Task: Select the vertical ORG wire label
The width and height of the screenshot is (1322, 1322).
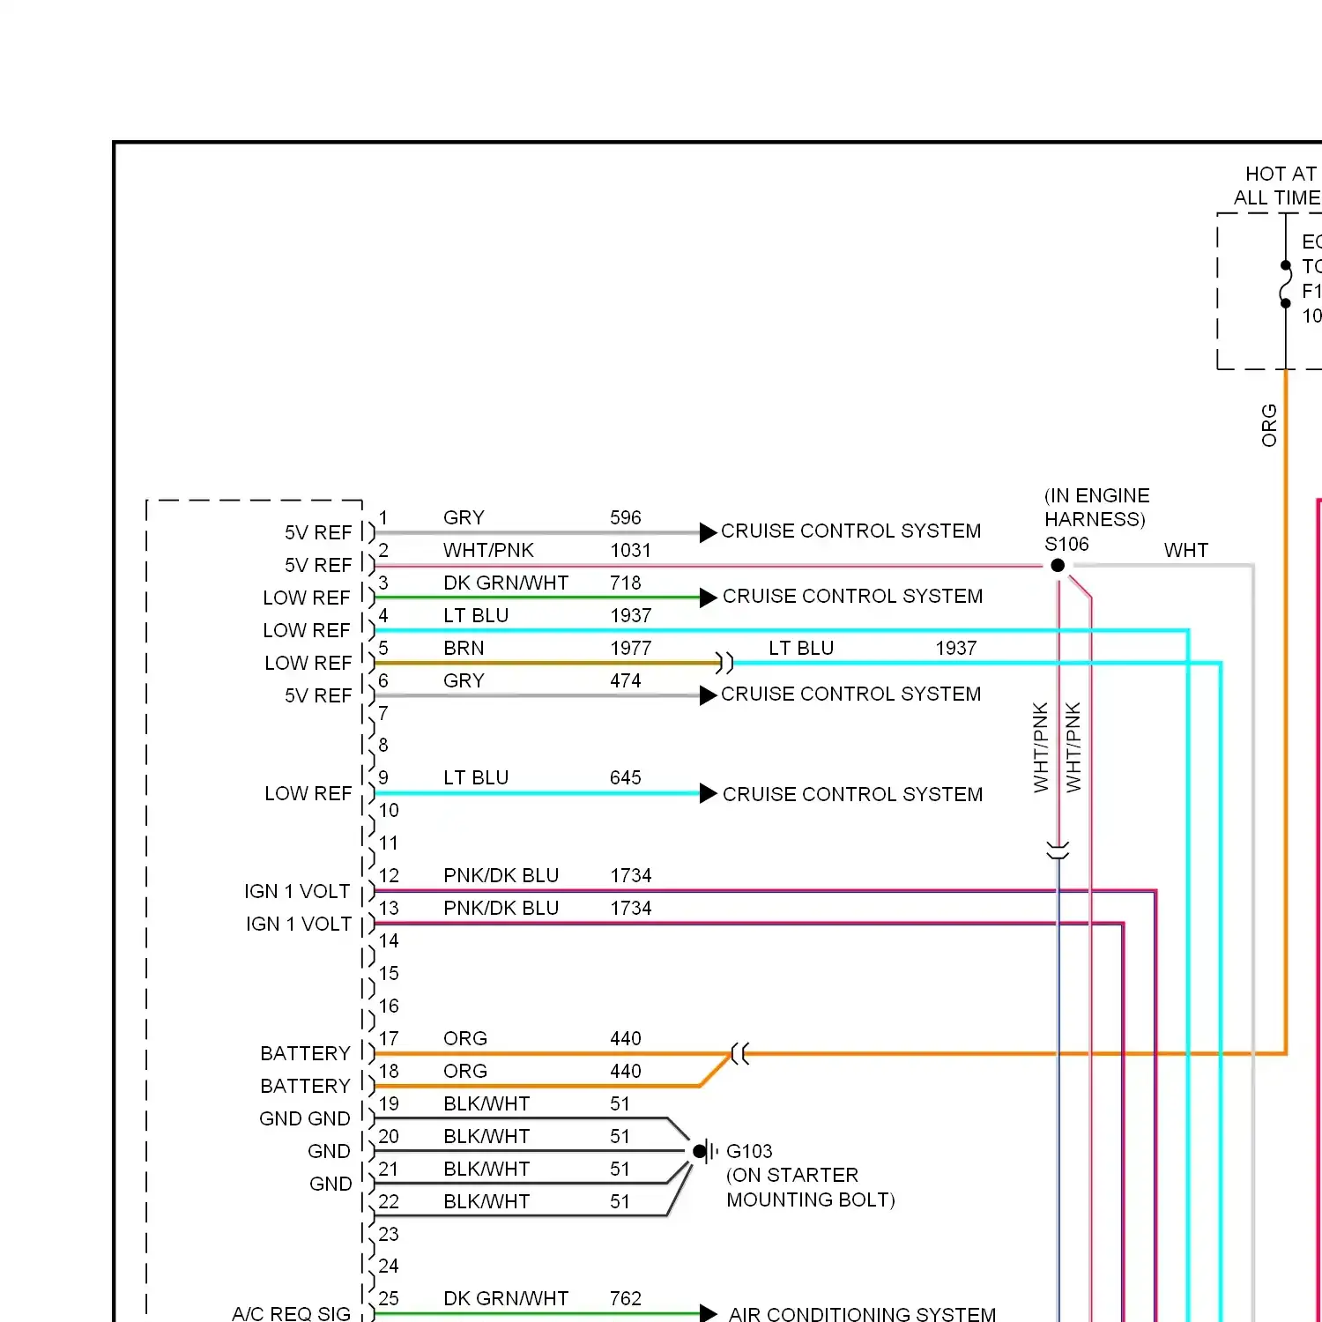Action: (1269, 426)
